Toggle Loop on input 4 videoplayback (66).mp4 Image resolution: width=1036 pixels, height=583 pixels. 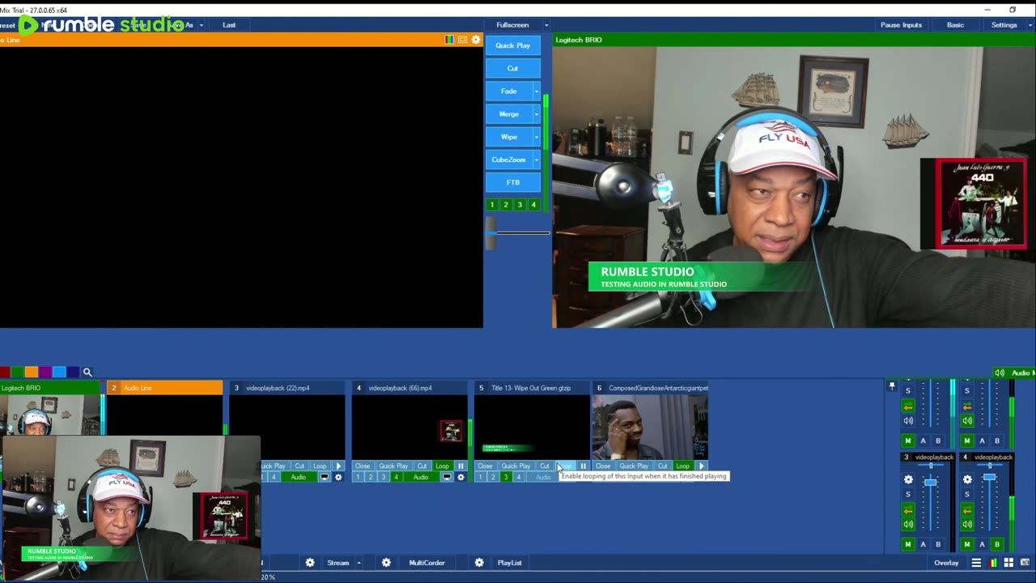click(442, 466)
